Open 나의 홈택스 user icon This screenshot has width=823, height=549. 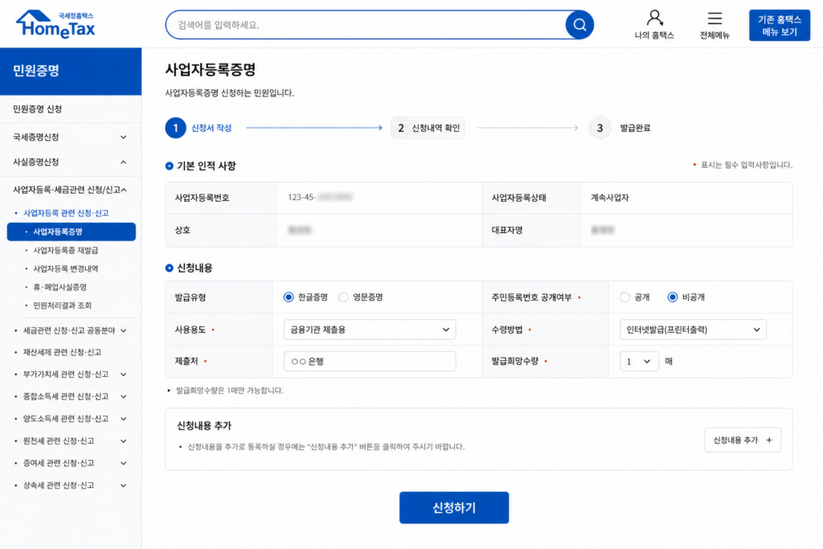click(x=654, y=18)
